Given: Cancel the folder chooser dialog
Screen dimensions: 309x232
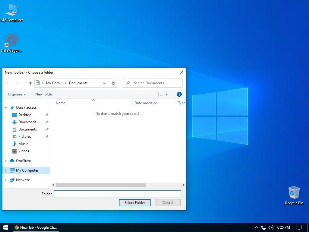Looking at the screenshot, I should (x=168, y=203).
